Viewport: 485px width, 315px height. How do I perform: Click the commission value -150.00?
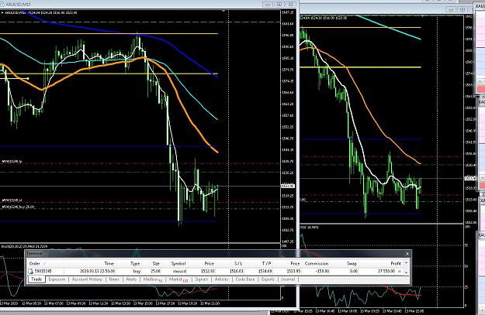322,271
